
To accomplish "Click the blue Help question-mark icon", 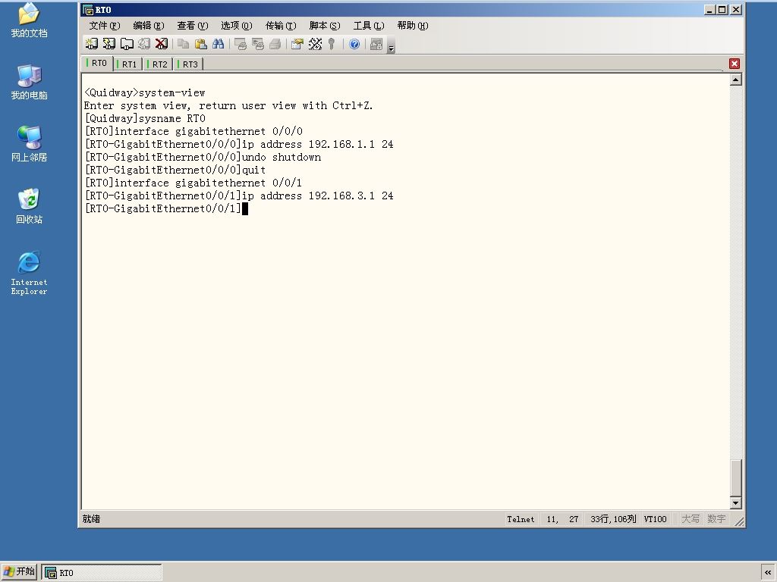I will tap(354, 44).
